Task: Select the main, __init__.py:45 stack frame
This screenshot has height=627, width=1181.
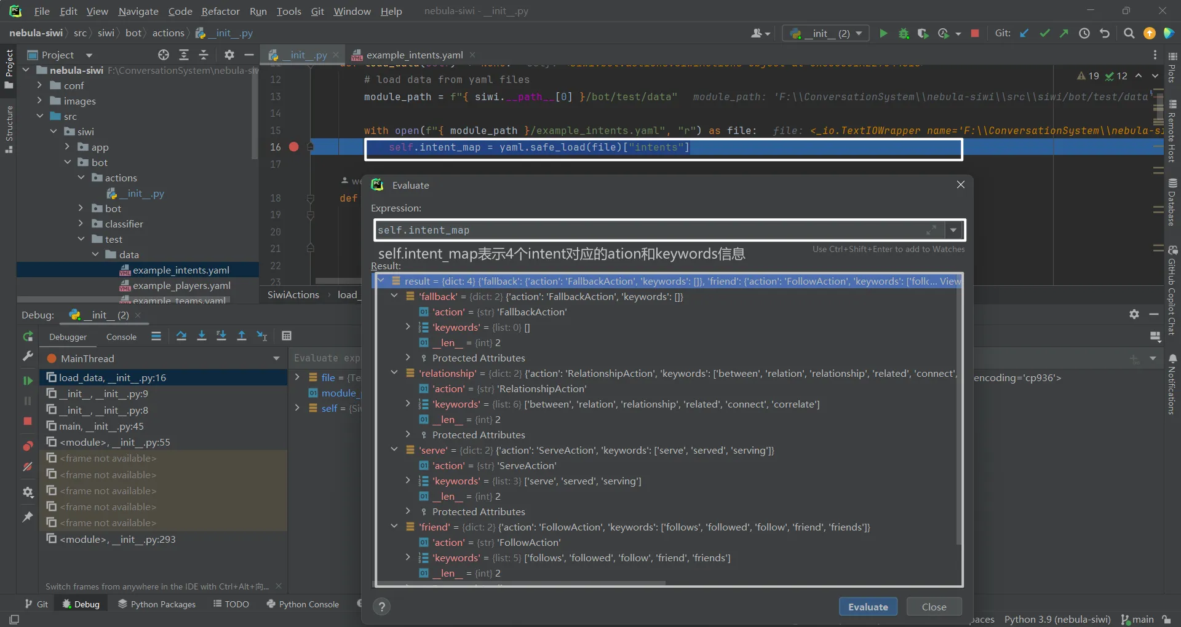Action: click(x=164, y=426)
